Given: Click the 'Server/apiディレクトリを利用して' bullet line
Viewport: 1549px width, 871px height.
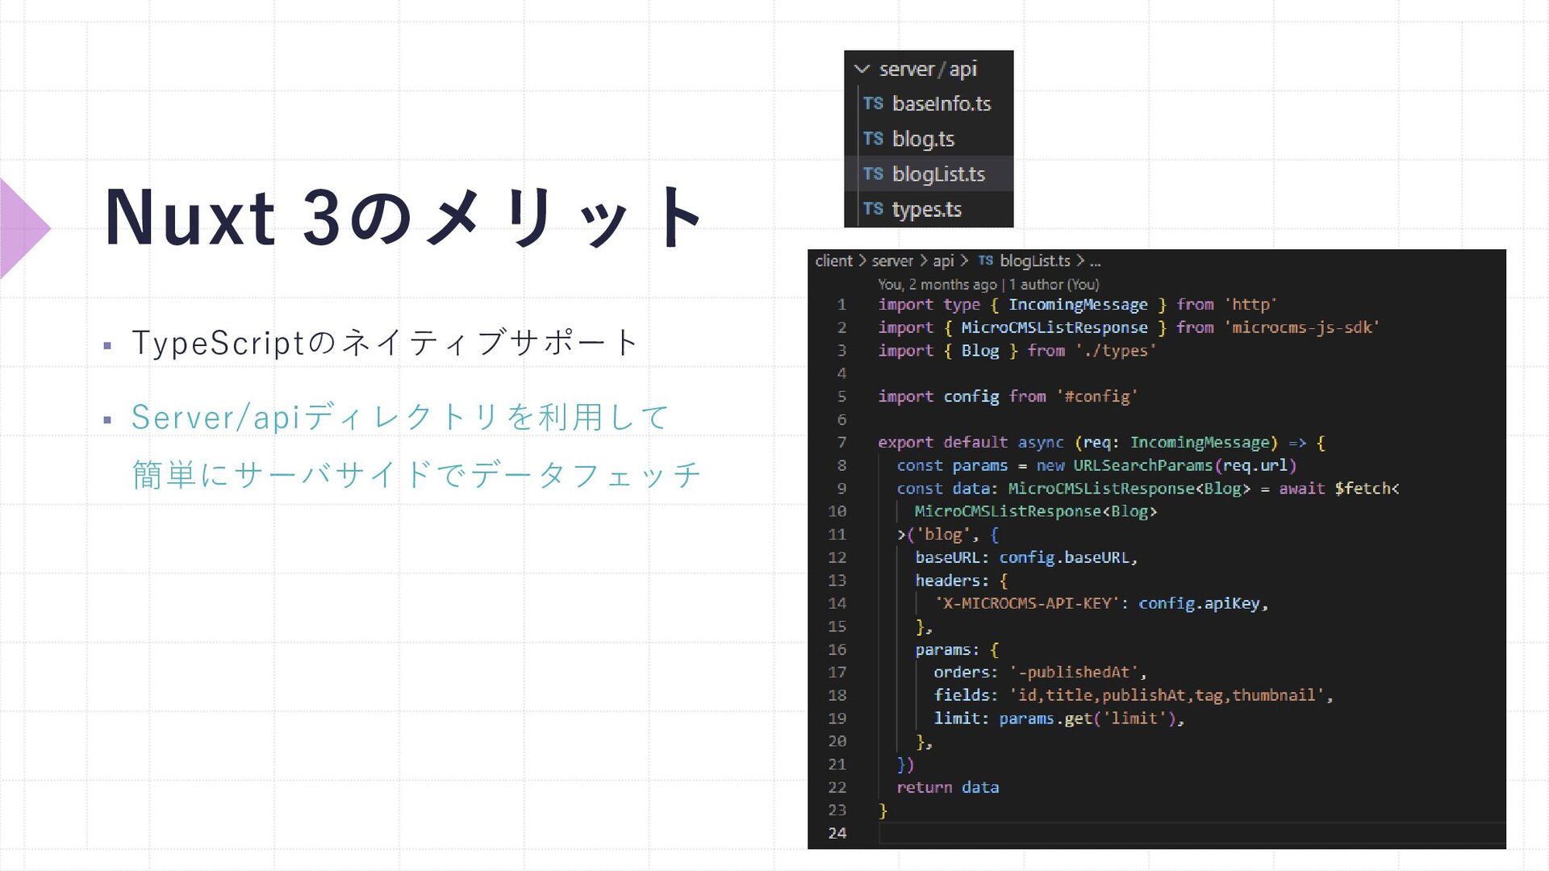Looking at the screenshot, I should tap(400, 418).
